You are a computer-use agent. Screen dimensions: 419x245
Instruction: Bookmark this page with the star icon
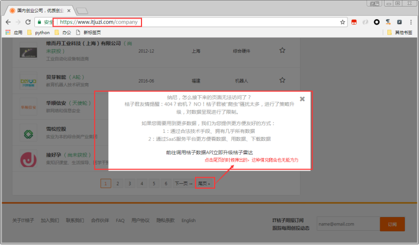coord(343,22)
